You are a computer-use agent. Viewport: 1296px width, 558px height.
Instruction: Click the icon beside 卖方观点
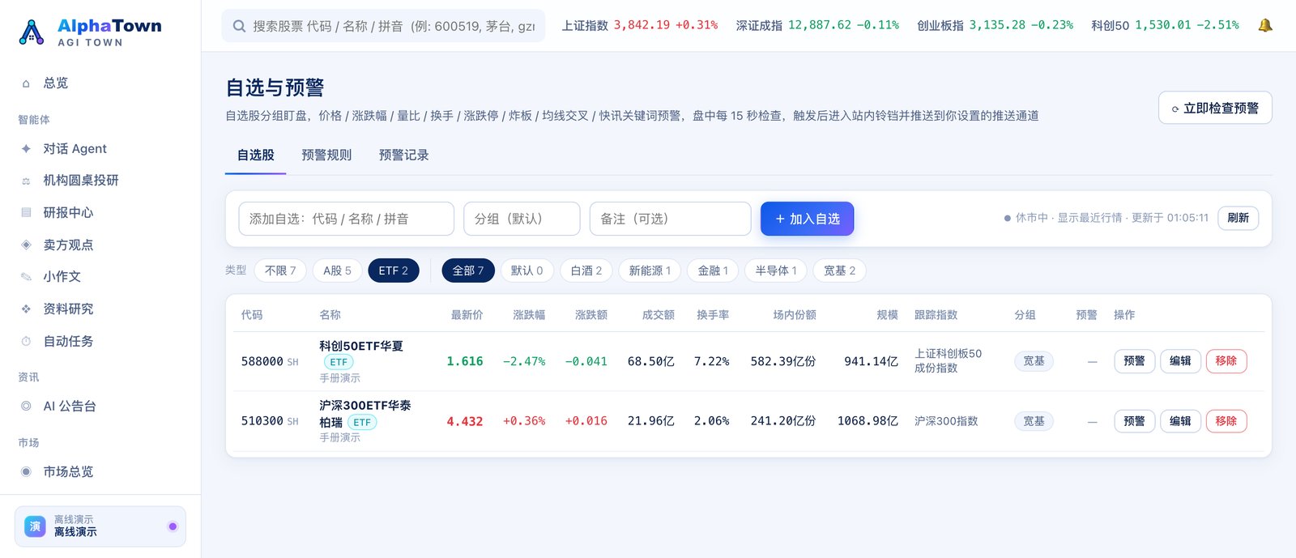(26, 245)
